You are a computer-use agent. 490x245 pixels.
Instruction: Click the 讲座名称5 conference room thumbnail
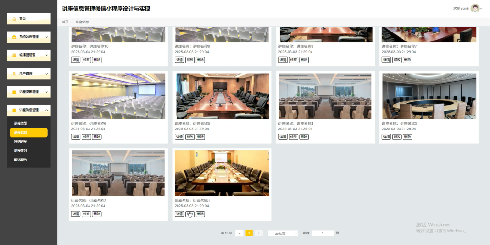pos(222,96)
